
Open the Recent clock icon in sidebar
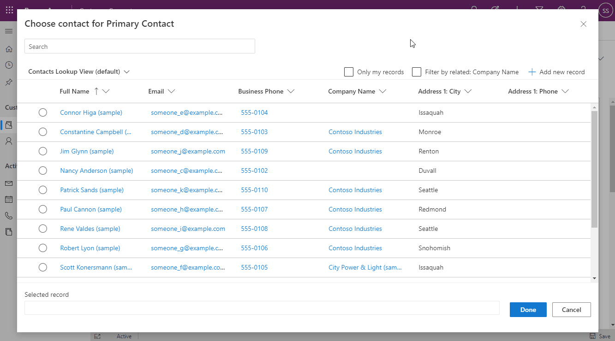pyautogui.click(x=8, y=65)
